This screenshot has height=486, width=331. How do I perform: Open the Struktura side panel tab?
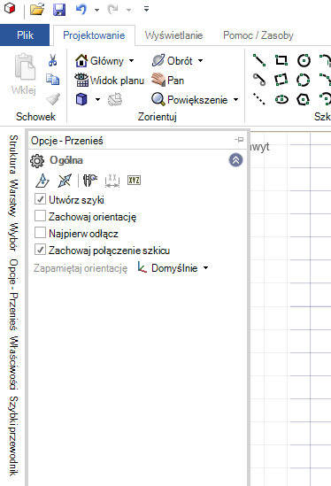click(13, 154)
